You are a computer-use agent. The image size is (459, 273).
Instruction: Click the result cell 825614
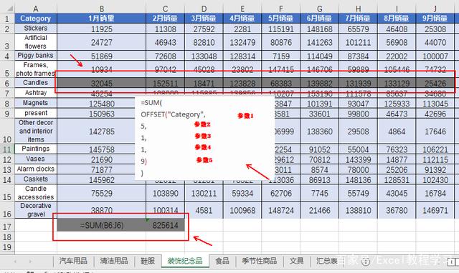point(166,225)
